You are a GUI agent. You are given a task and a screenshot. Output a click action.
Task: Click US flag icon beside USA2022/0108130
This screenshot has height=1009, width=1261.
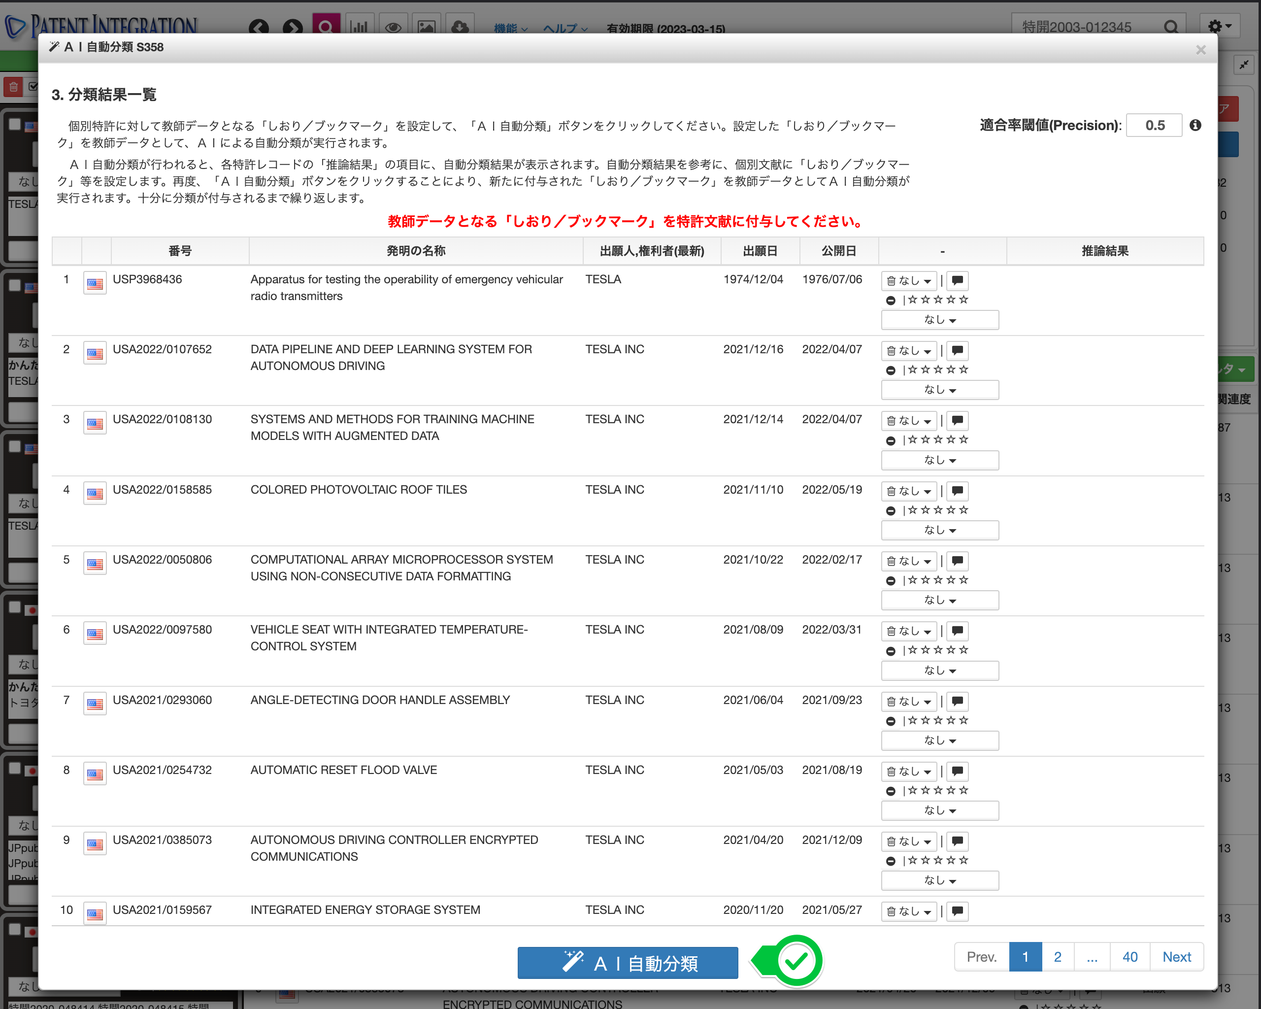click(x=95, y=424)
